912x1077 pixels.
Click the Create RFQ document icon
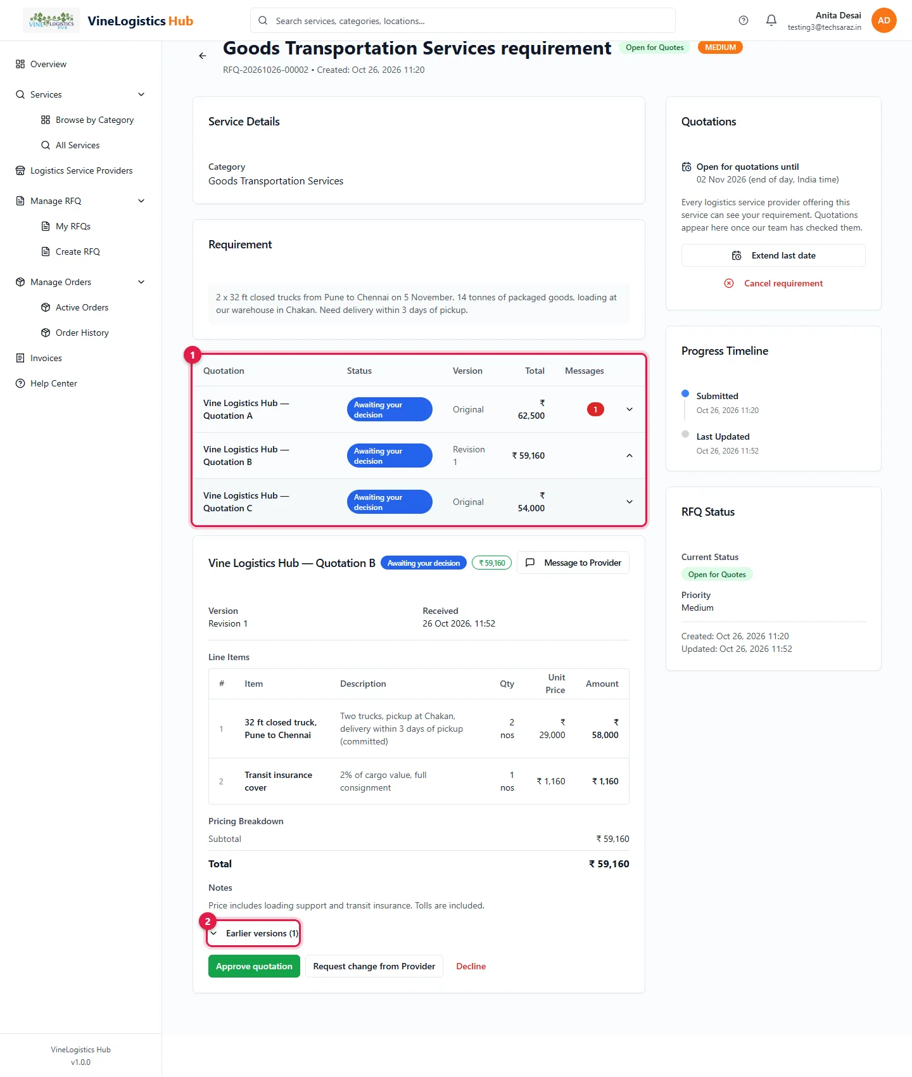point(46,252)
